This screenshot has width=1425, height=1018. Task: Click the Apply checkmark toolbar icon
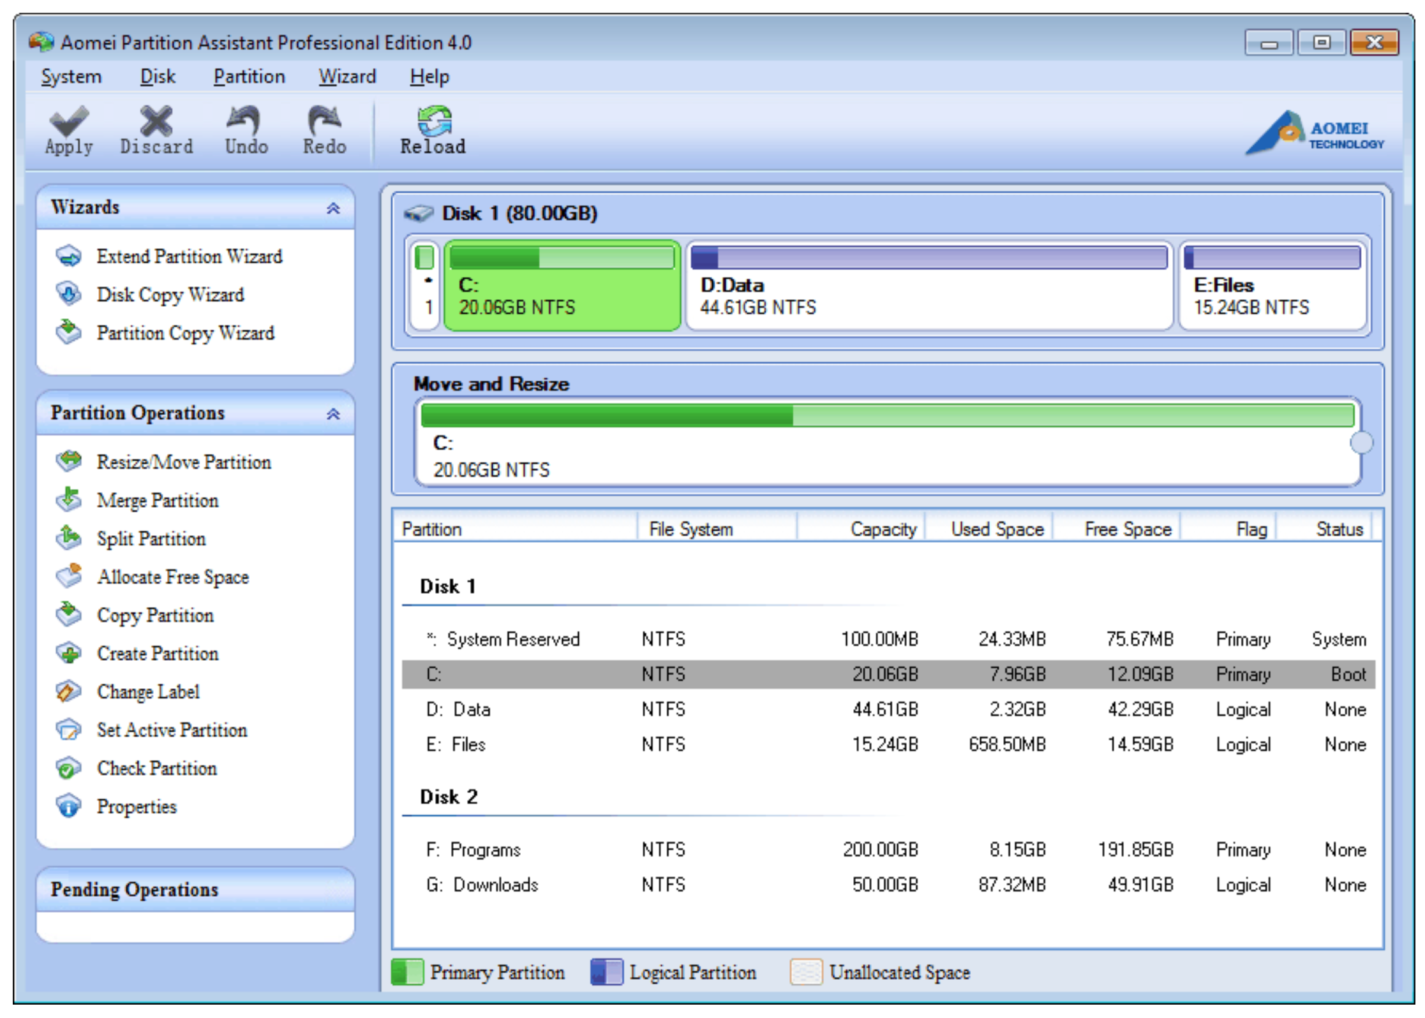point(69,121)
